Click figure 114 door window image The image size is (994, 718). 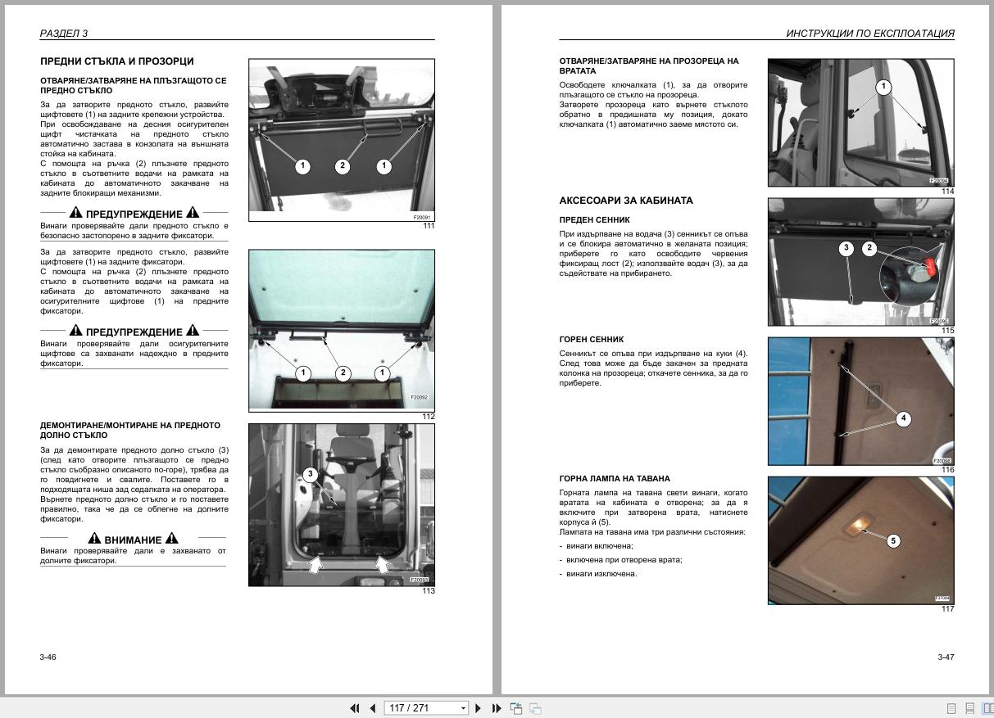pyautogui.click(x=860, y=123)
